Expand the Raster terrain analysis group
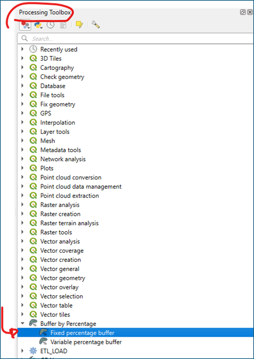Screen dimensions: 254x359 tap(22, 223)
